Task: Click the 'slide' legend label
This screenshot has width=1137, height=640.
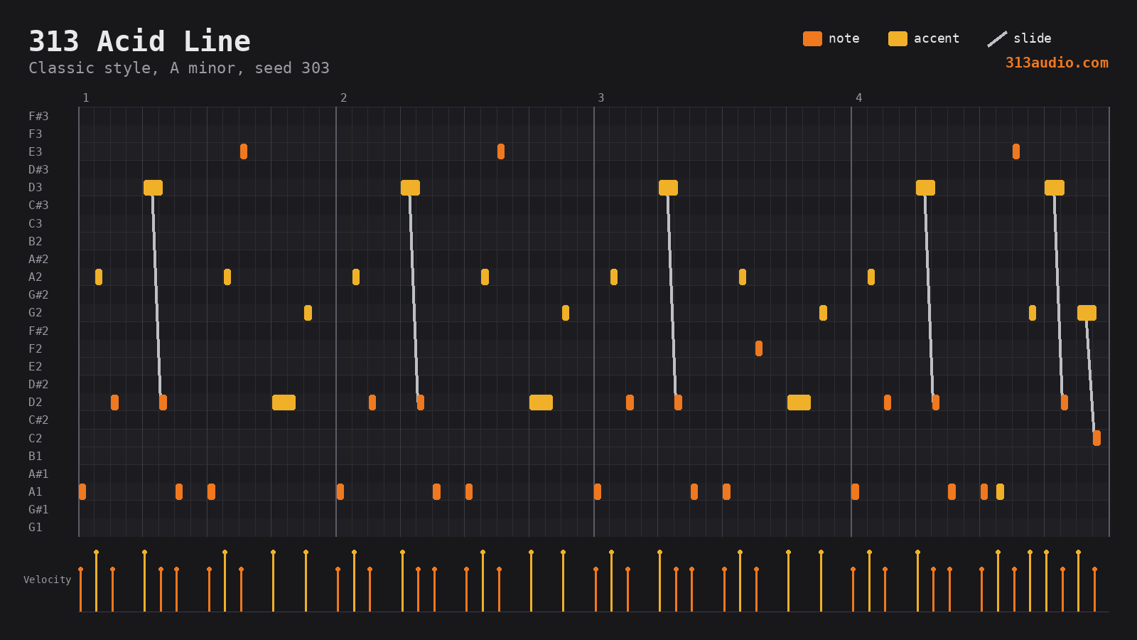Action: (x=1033, y=38)
